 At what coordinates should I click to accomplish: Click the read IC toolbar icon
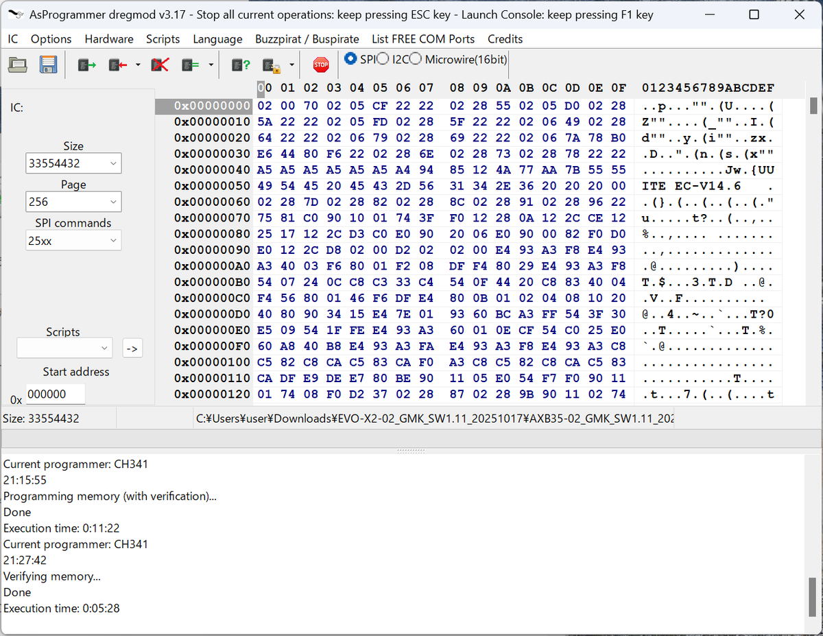point(87,65)
